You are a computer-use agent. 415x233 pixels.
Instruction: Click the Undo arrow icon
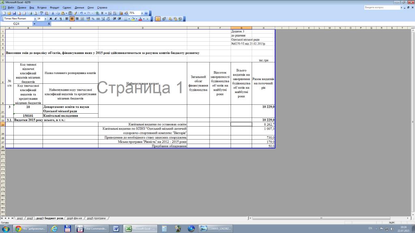(81, 13)
